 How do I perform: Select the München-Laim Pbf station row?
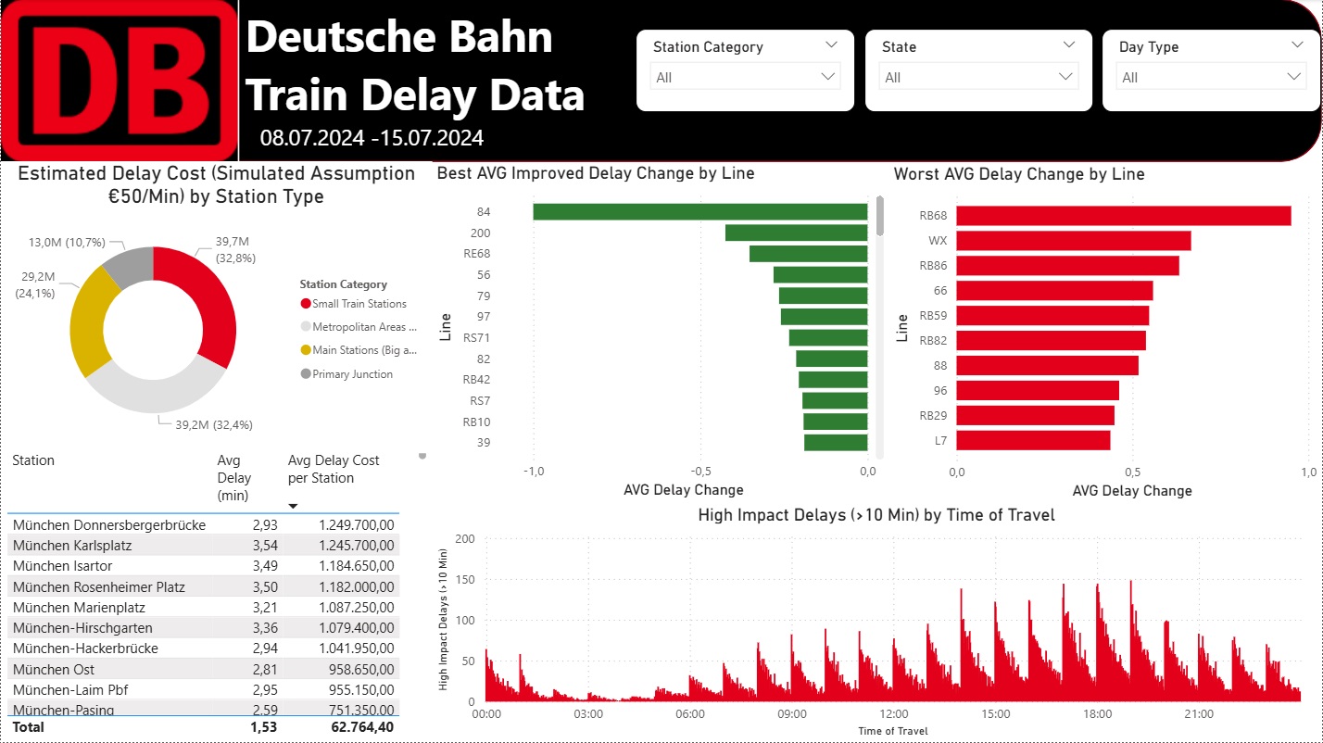(x=204, y=690)
